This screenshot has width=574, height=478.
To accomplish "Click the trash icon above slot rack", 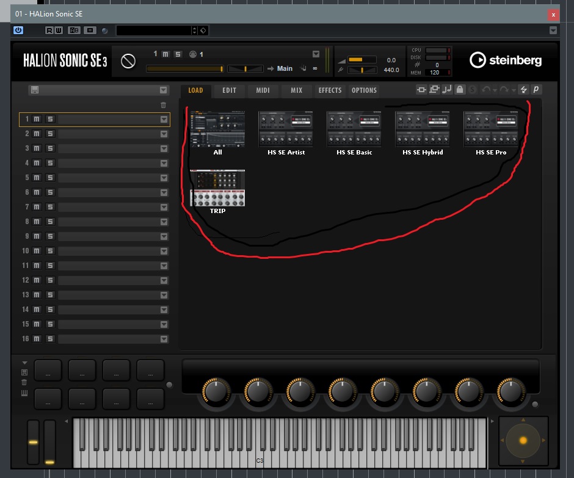I will [163, 106].
